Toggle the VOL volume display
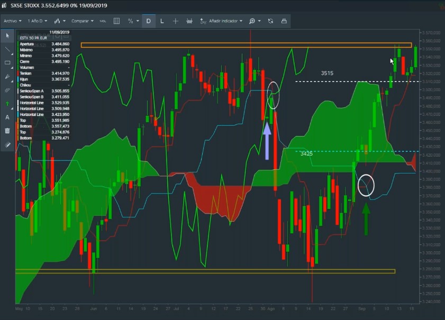Image resolution: width=445 pixels, height=320 pixels. tap(103, 21)
